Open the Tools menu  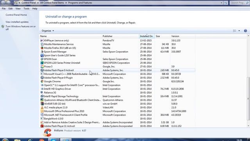(x=26, y=9)
